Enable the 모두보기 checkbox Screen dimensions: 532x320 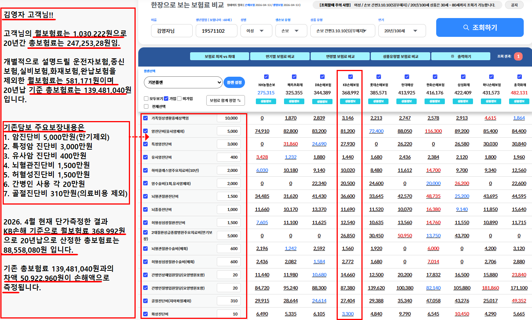point(146,99)
